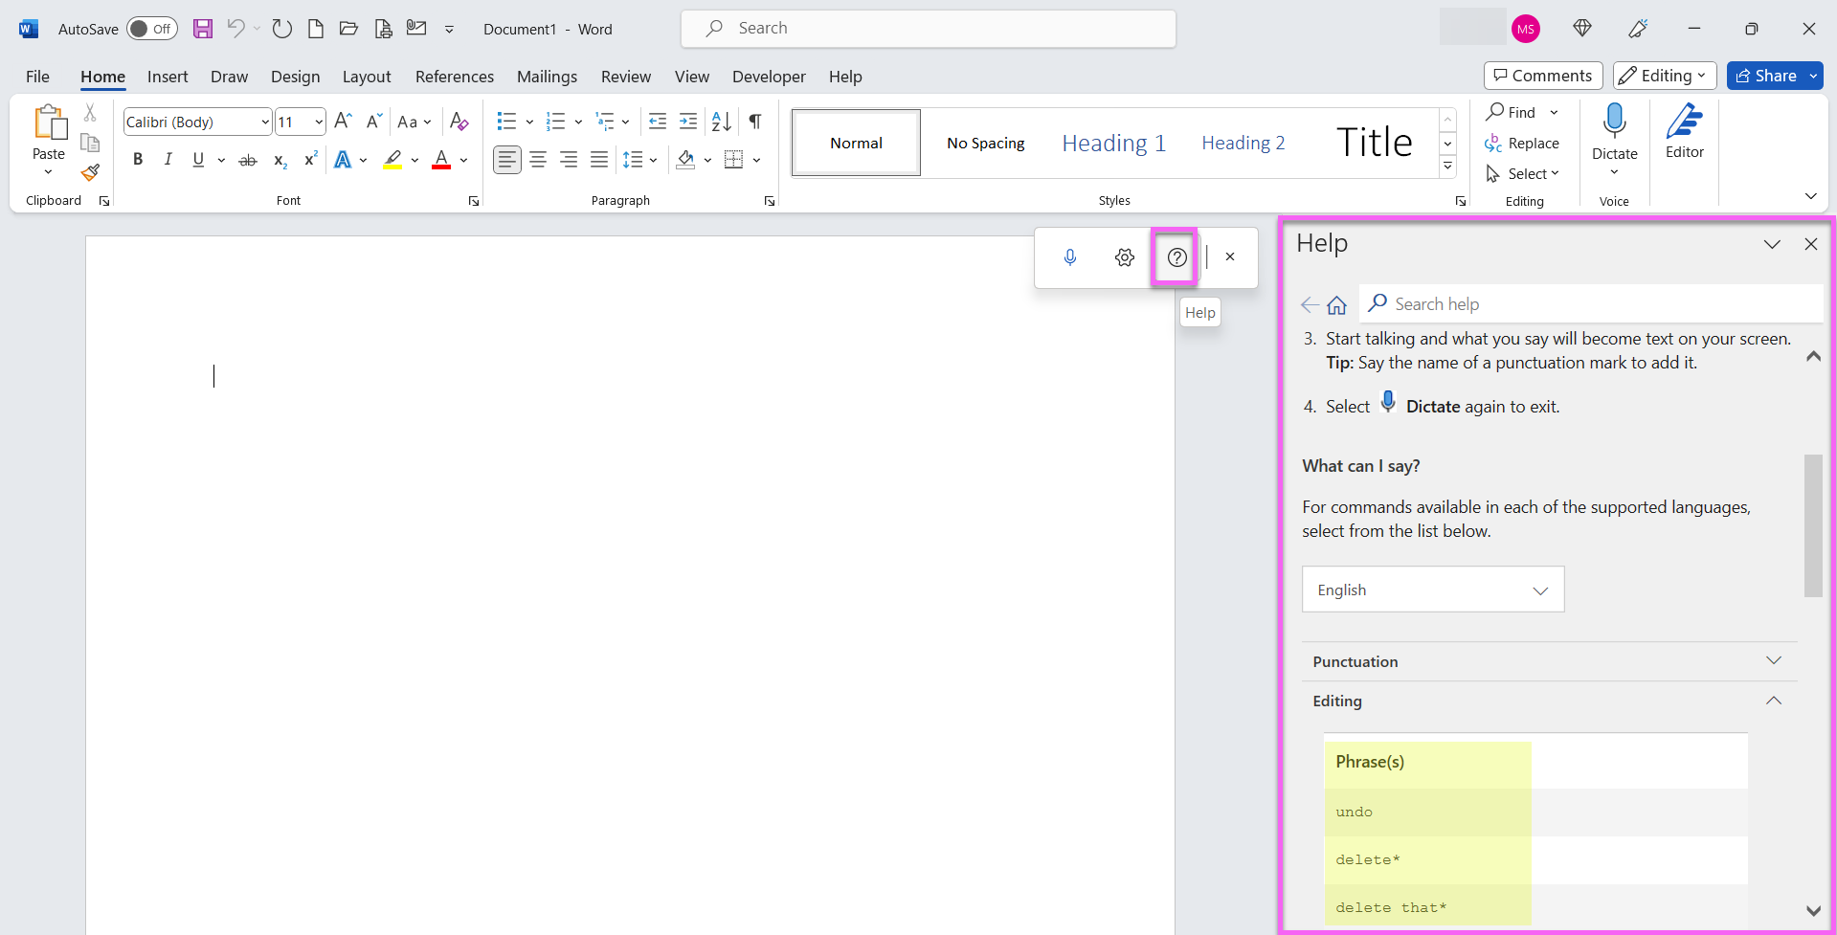Pick a font color from the red swatch
Screen dimensions: 1837x935
[441, 160]
